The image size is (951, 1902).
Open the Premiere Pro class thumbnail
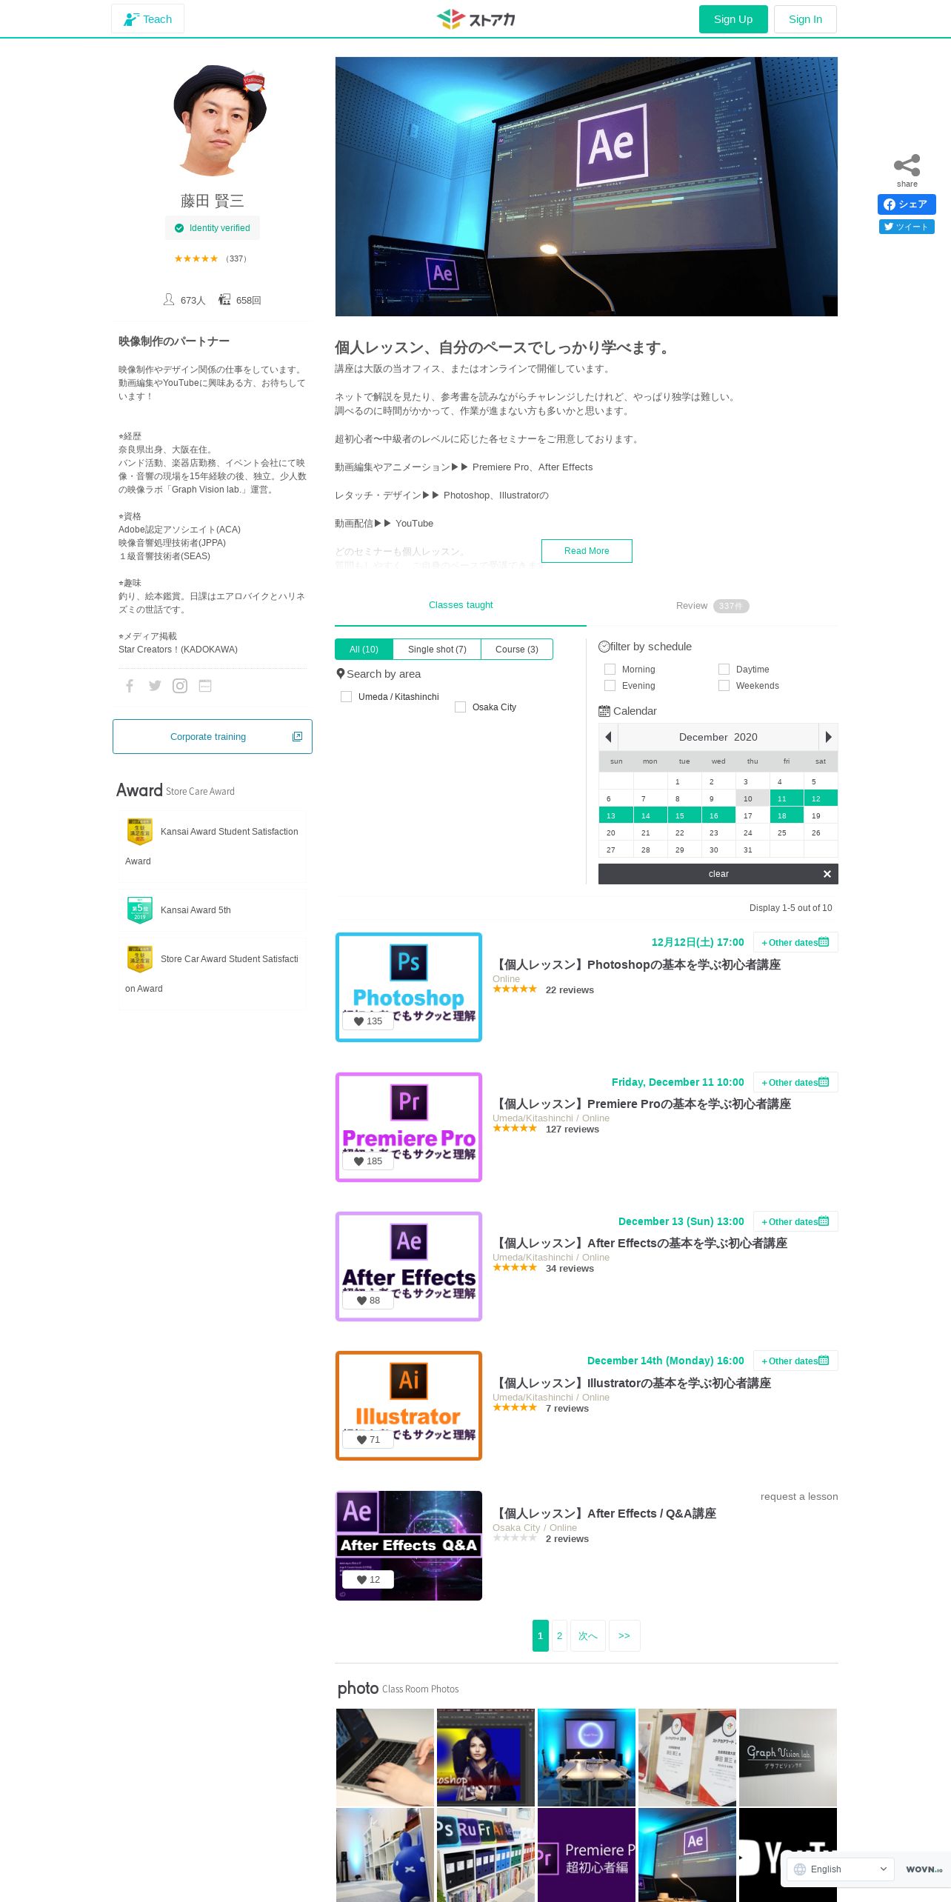409,1127
